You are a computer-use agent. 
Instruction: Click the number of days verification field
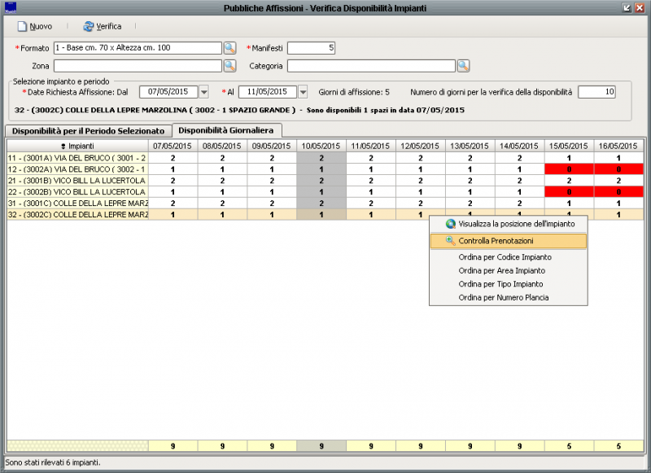pyautogui.click(x=596, y=92)
